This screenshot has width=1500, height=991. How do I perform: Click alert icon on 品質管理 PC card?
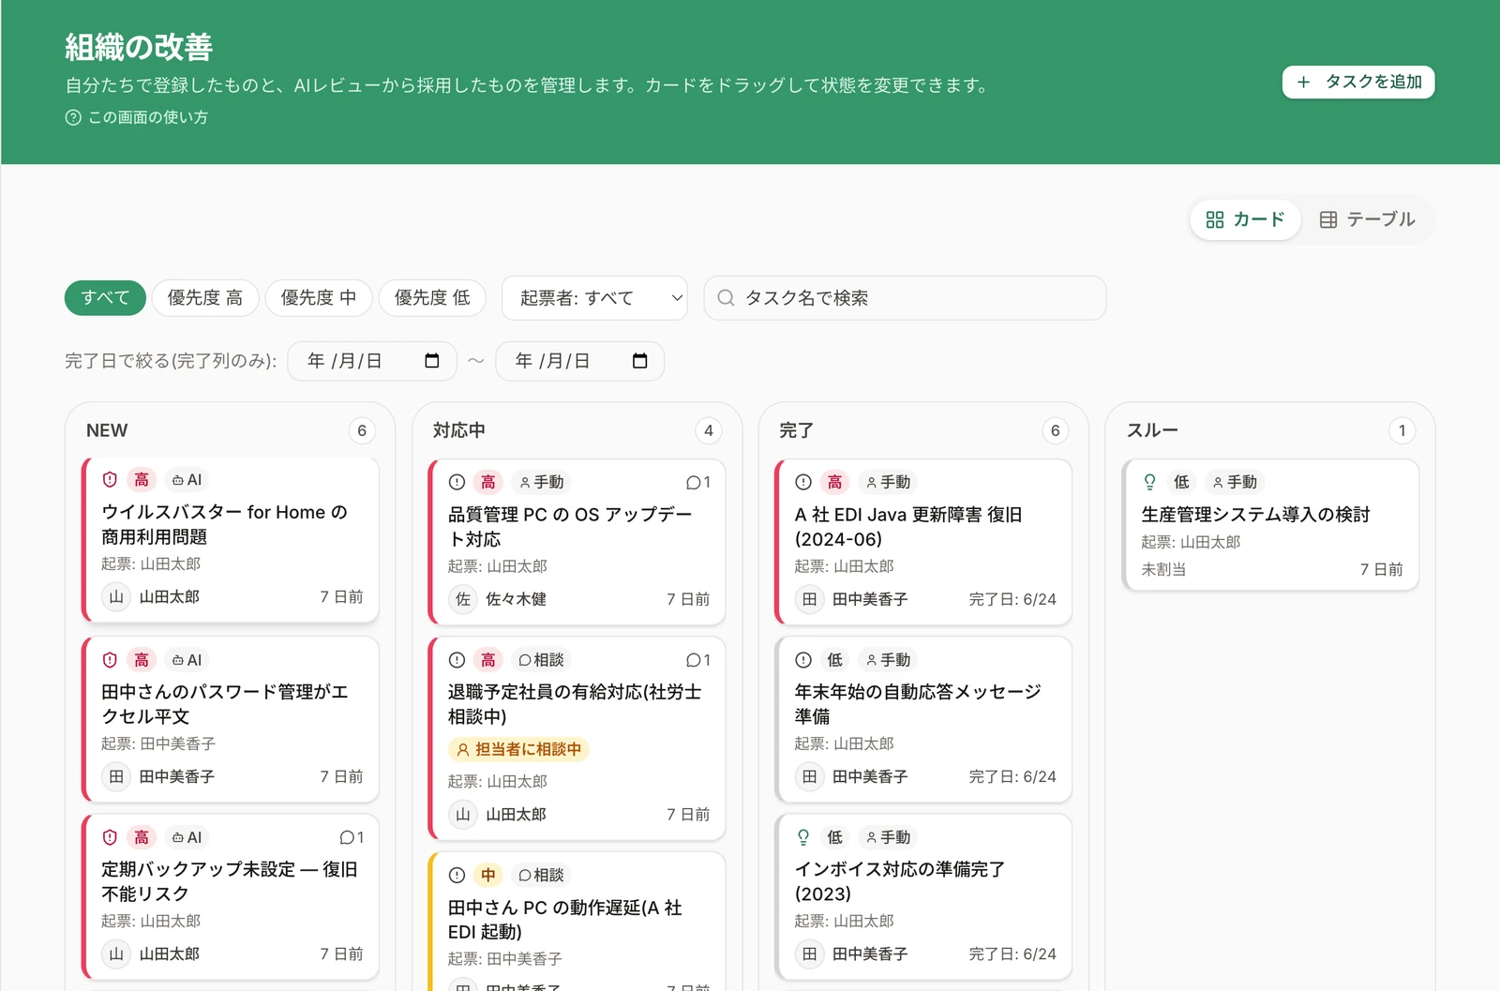(x=457, y=482)
